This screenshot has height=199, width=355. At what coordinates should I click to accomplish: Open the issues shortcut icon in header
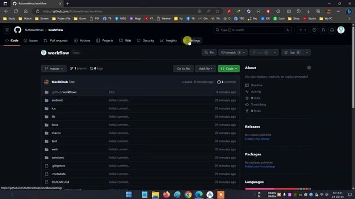click(315, 30)
